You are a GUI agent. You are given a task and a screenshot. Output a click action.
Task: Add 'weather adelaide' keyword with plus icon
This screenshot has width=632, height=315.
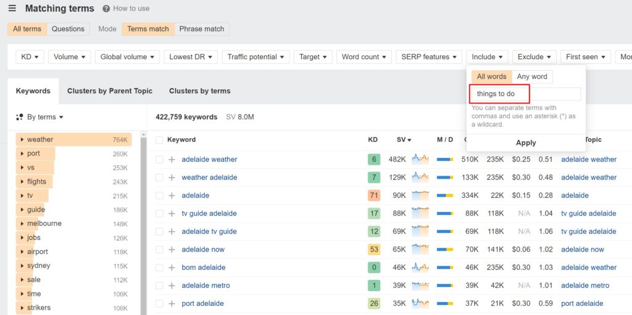pyautogui.click(x=172, y=178)
